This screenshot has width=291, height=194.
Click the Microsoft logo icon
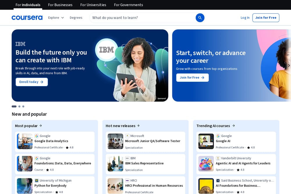[x=127, y=136]
